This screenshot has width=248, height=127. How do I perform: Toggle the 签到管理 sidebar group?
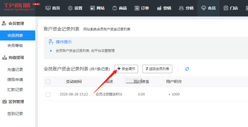pos(16,102)
